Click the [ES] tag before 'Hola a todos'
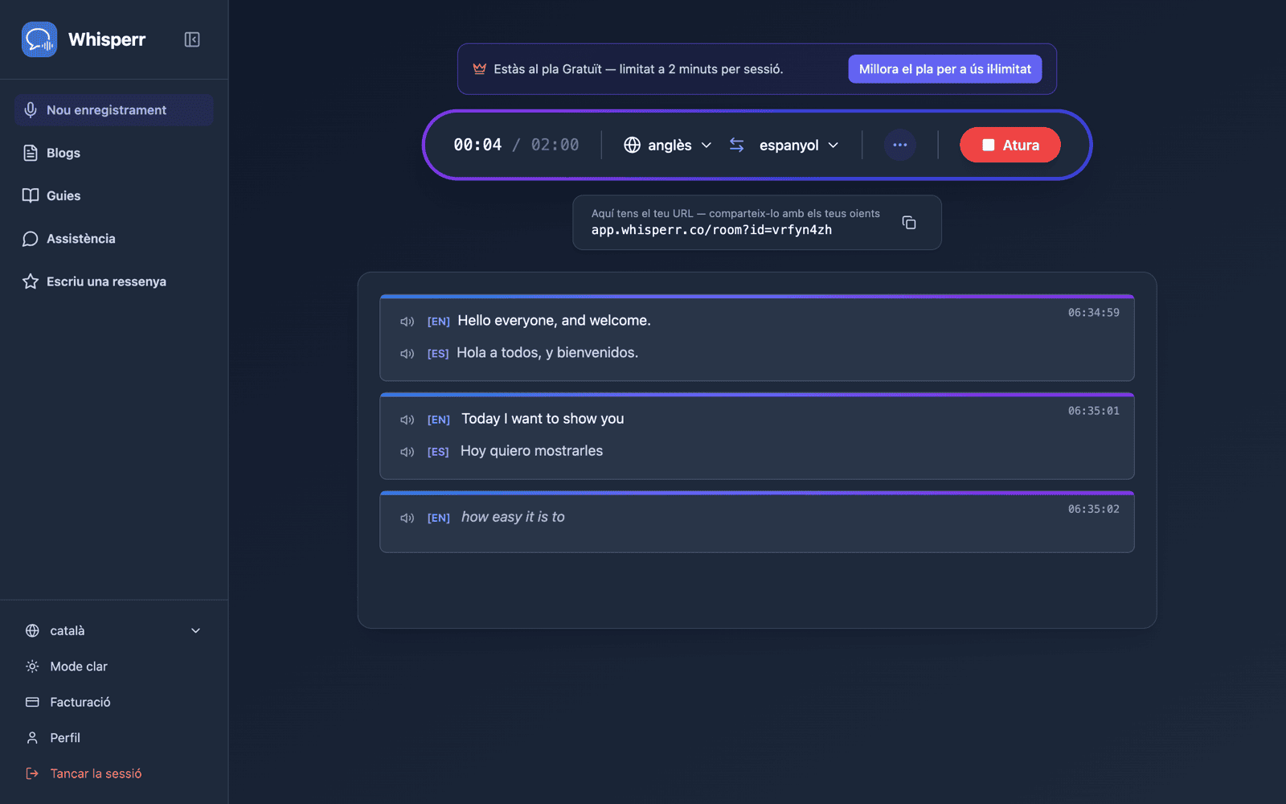This screenshot has width=1286, height=804. click(438, 354)
